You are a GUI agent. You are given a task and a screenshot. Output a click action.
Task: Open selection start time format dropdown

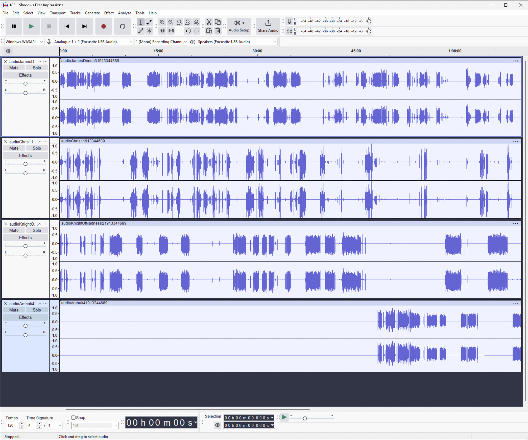tap(272, 418)
